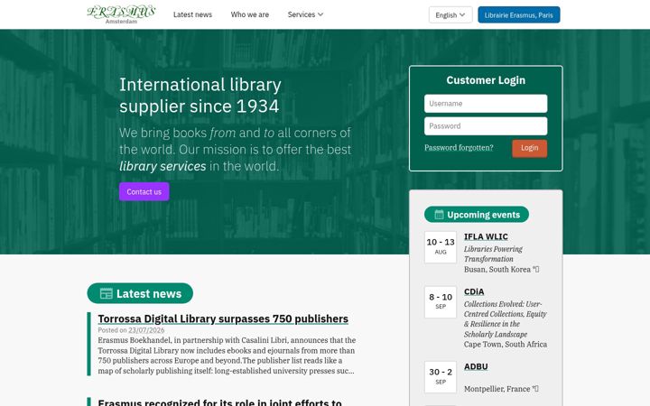
Task: Click the calendar icon beside Upcoming events
Action: click(439, 215)
